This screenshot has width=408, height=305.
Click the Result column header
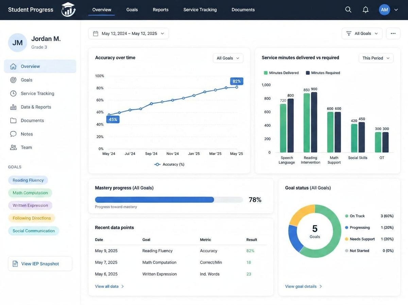pyautogui.click(x=252, y=240)
